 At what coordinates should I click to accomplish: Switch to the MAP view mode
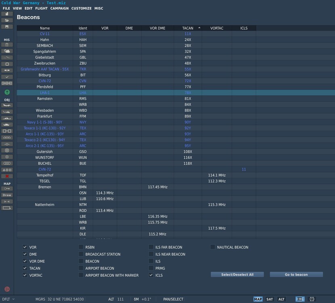click(258, 299)
